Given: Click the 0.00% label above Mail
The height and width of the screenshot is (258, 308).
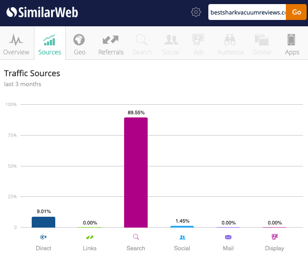Looking at the screenshot, I should [x=229, y=223].
